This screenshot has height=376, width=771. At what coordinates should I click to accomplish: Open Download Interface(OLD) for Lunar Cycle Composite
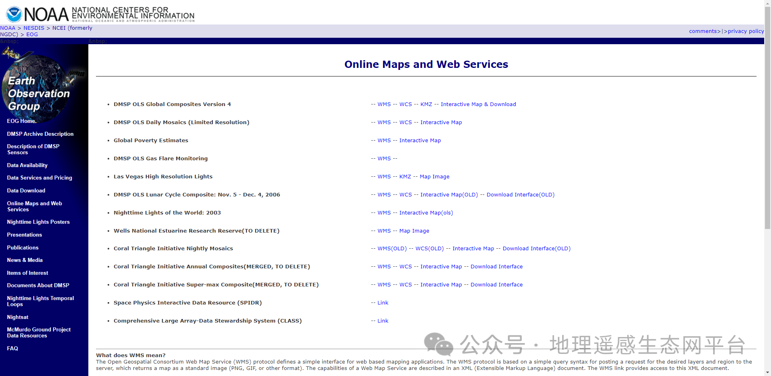pos(520,194)
